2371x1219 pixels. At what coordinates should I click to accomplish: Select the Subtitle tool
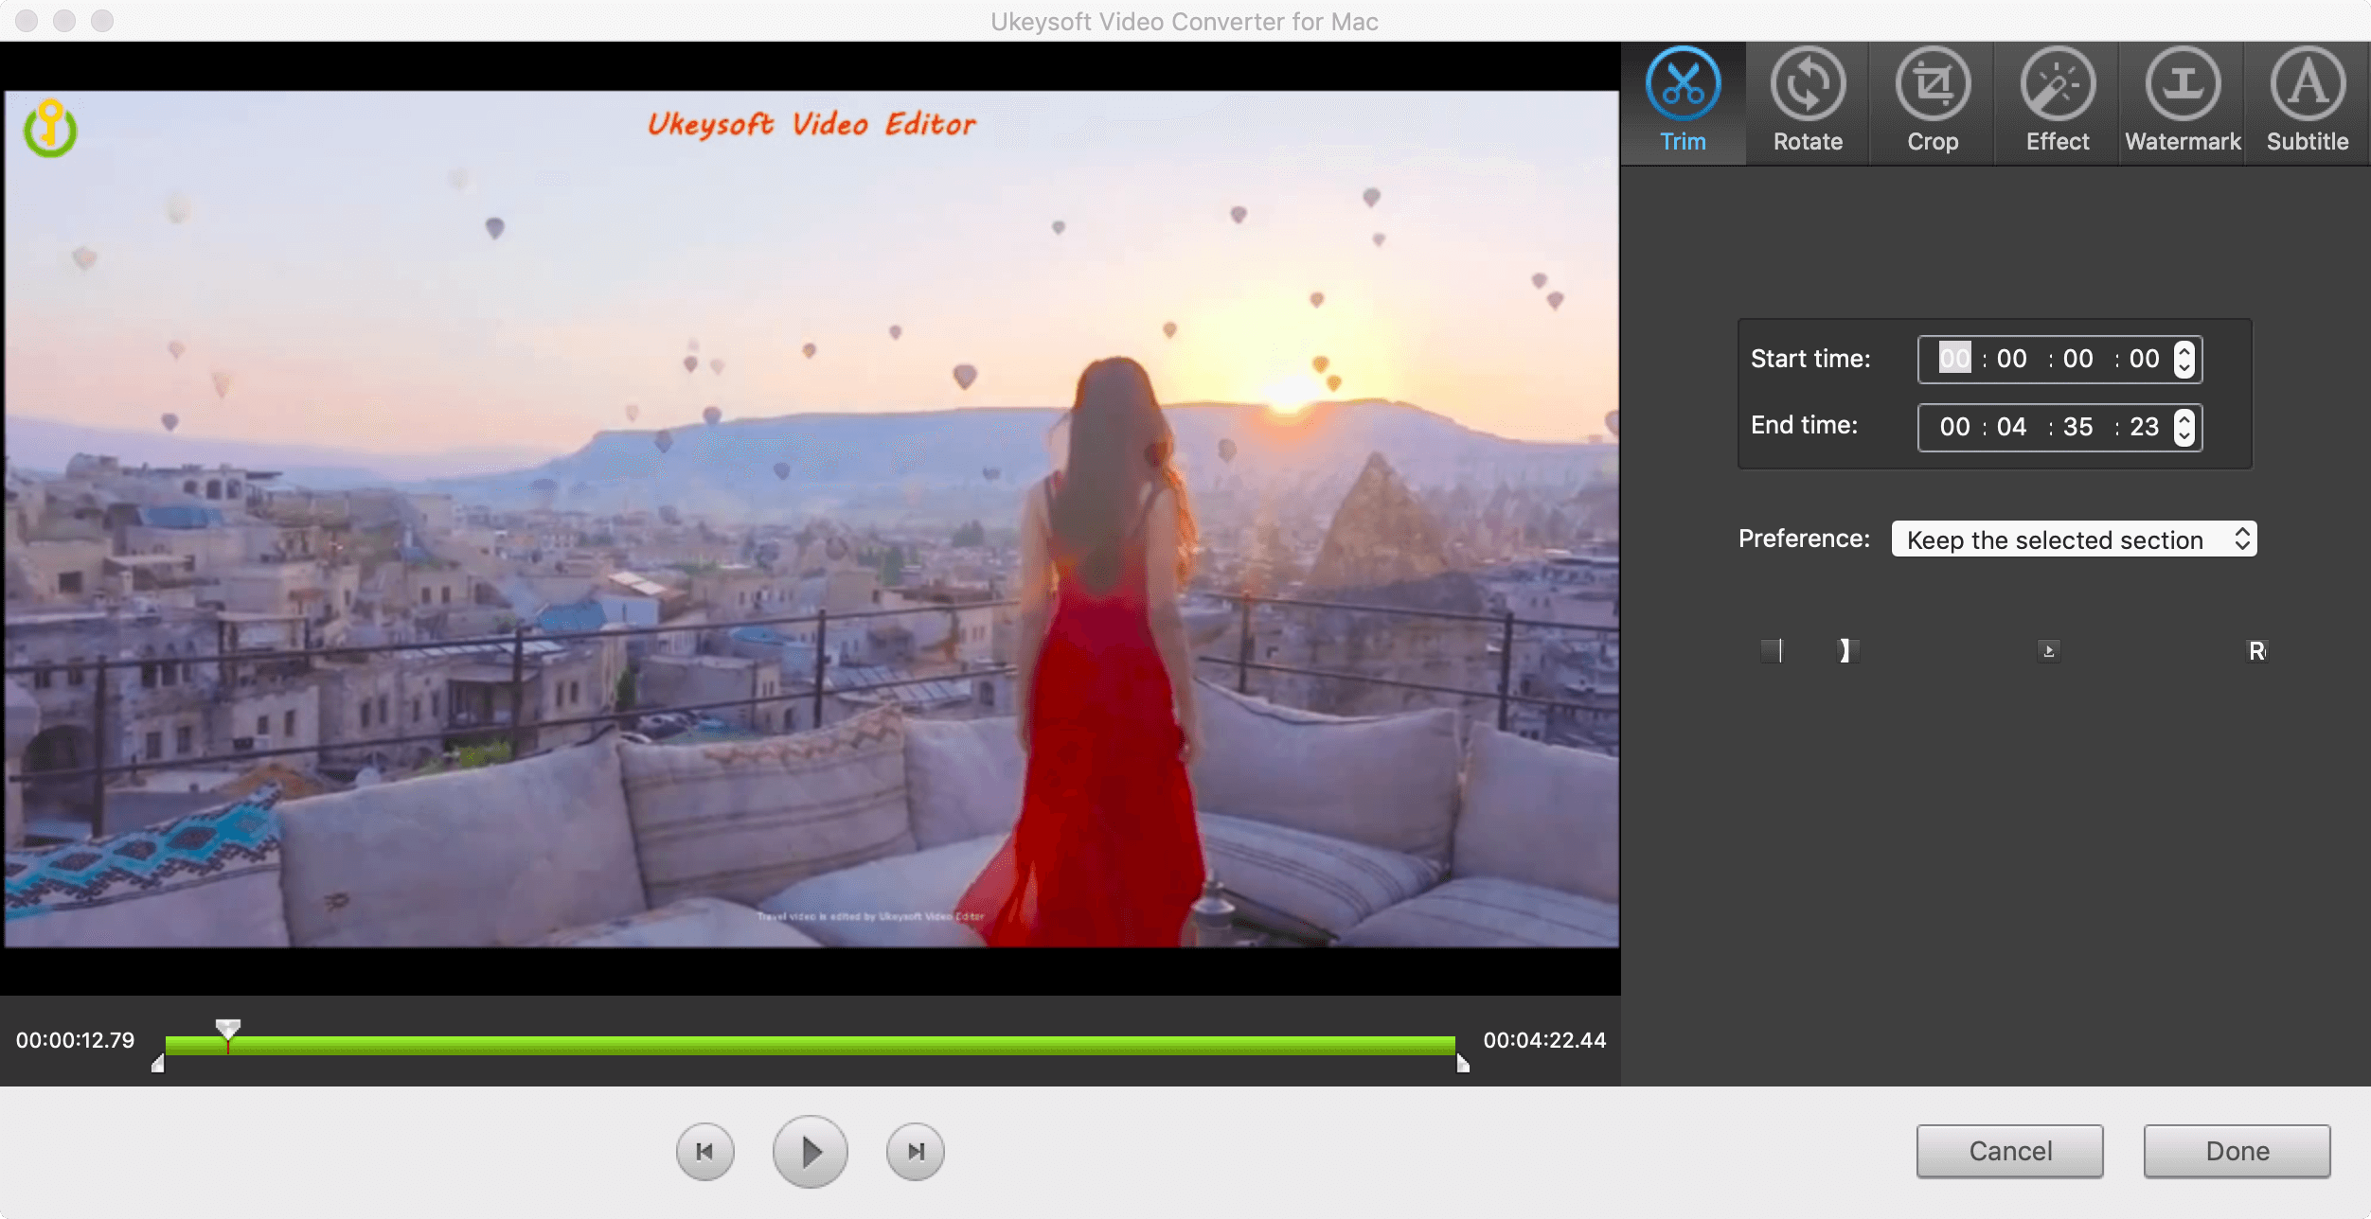pos(2308,98)
